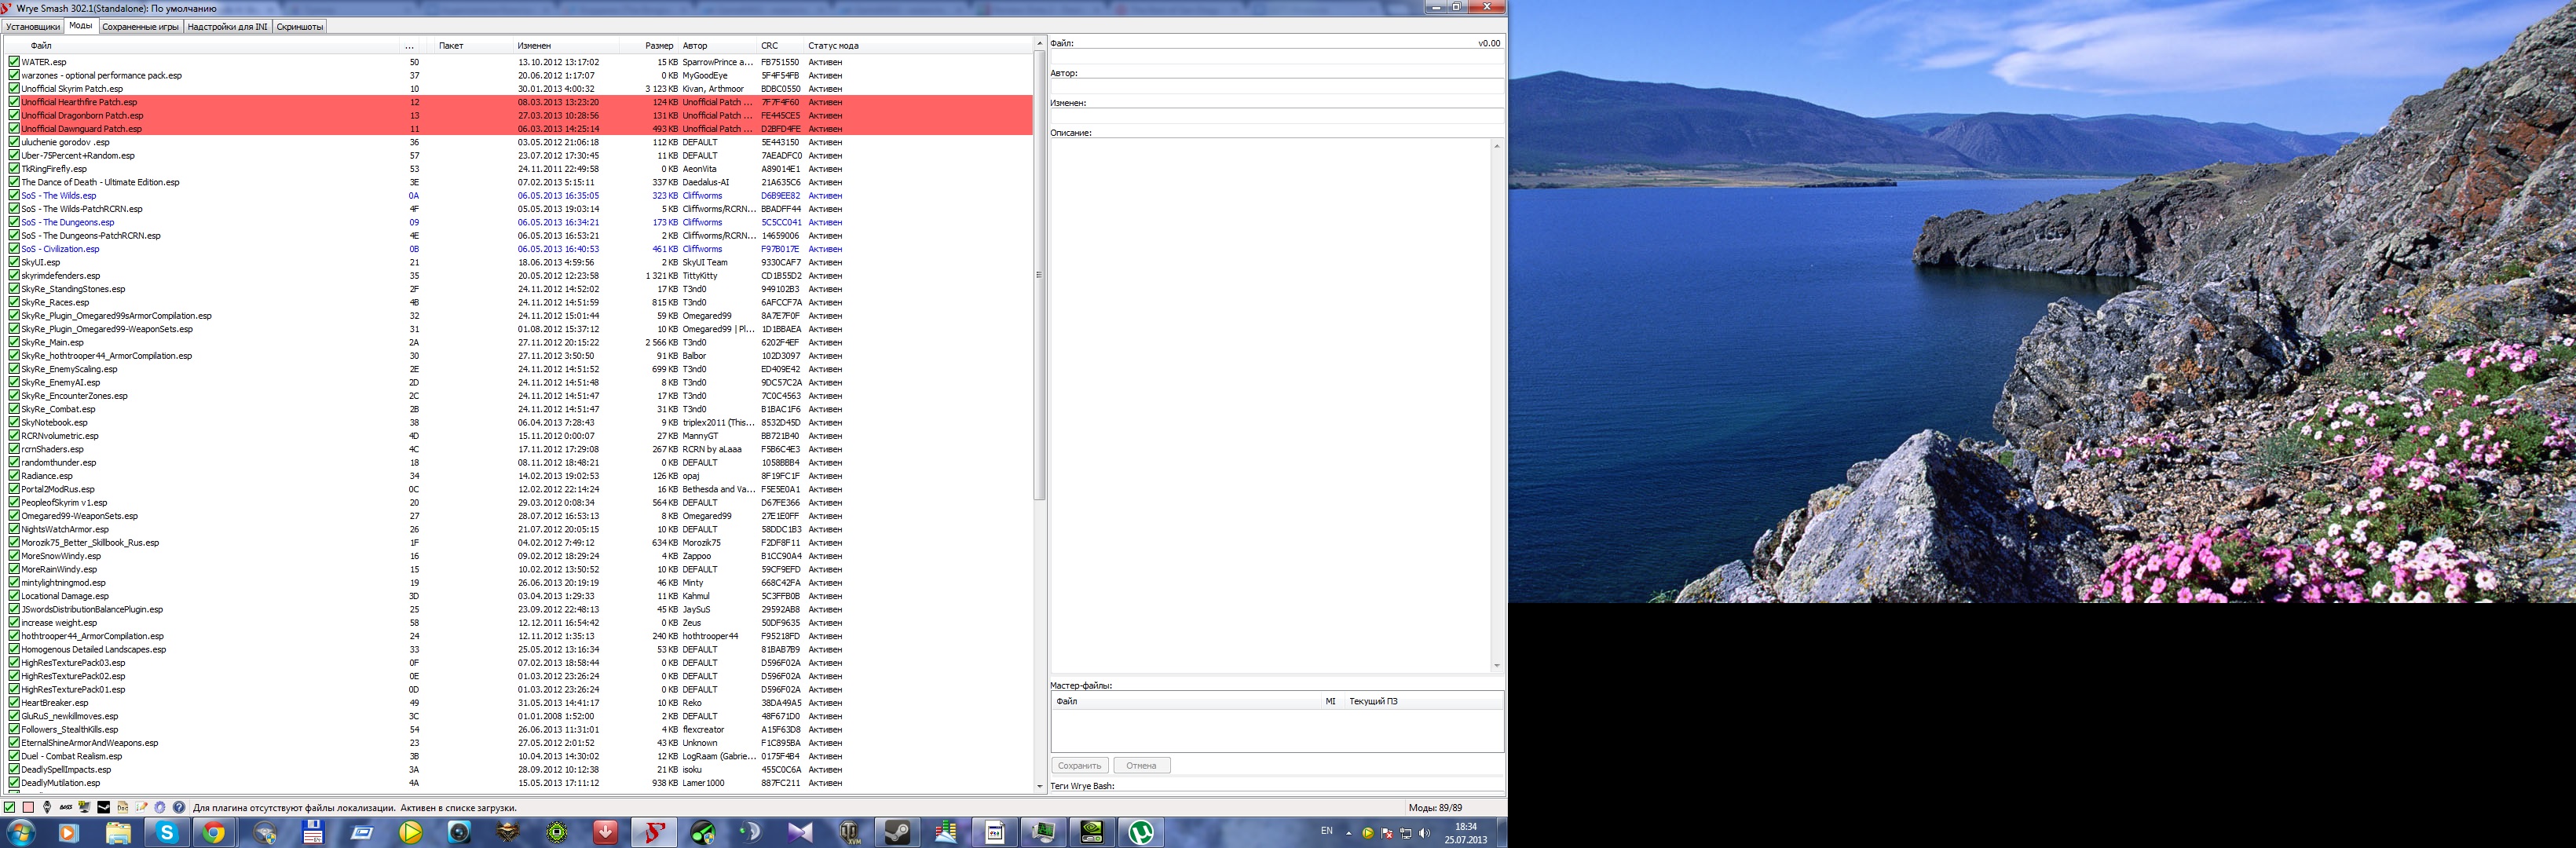Viewport: 2576px width, 848px height.
Task: Open the red download arrow taskbar icon
Action: [x=606, y=832]
